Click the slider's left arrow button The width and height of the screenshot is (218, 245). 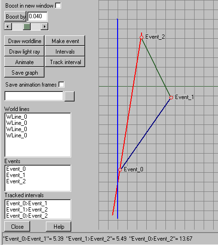(8, 26)
